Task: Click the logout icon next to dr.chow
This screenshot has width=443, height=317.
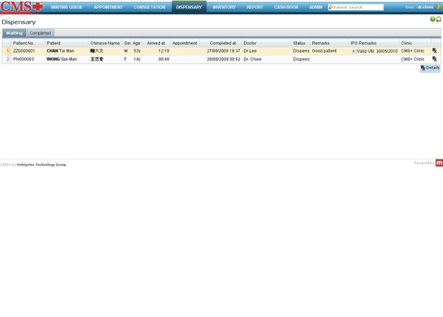Action: (438, 7)
